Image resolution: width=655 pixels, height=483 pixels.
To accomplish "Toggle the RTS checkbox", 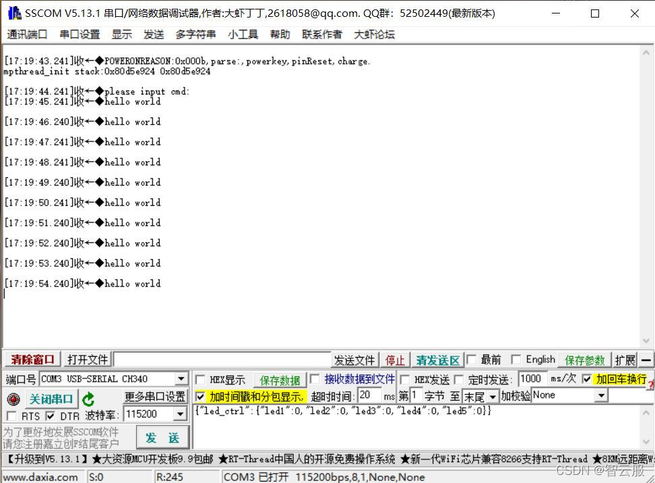I will coord(11,416).
